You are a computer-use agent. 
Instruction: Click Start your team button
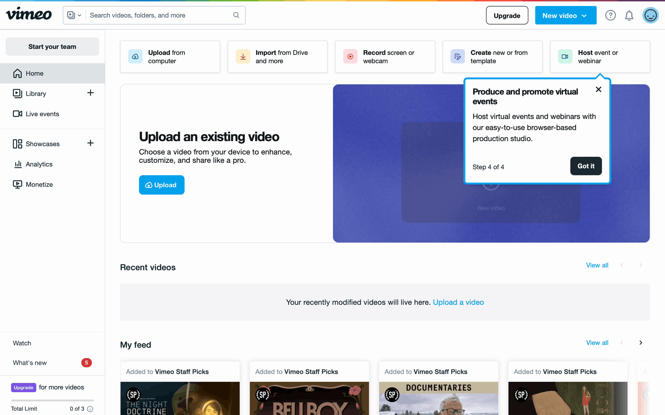point(52,47)
